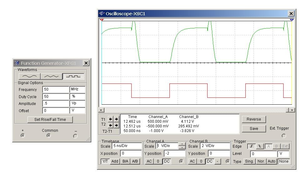Set trigger type to Sing.

tap(249, 161)
